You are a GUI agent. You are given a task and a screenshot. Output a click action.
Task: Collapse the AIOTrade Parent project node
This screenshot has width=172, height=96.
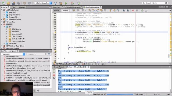click(x=2, y=10)
